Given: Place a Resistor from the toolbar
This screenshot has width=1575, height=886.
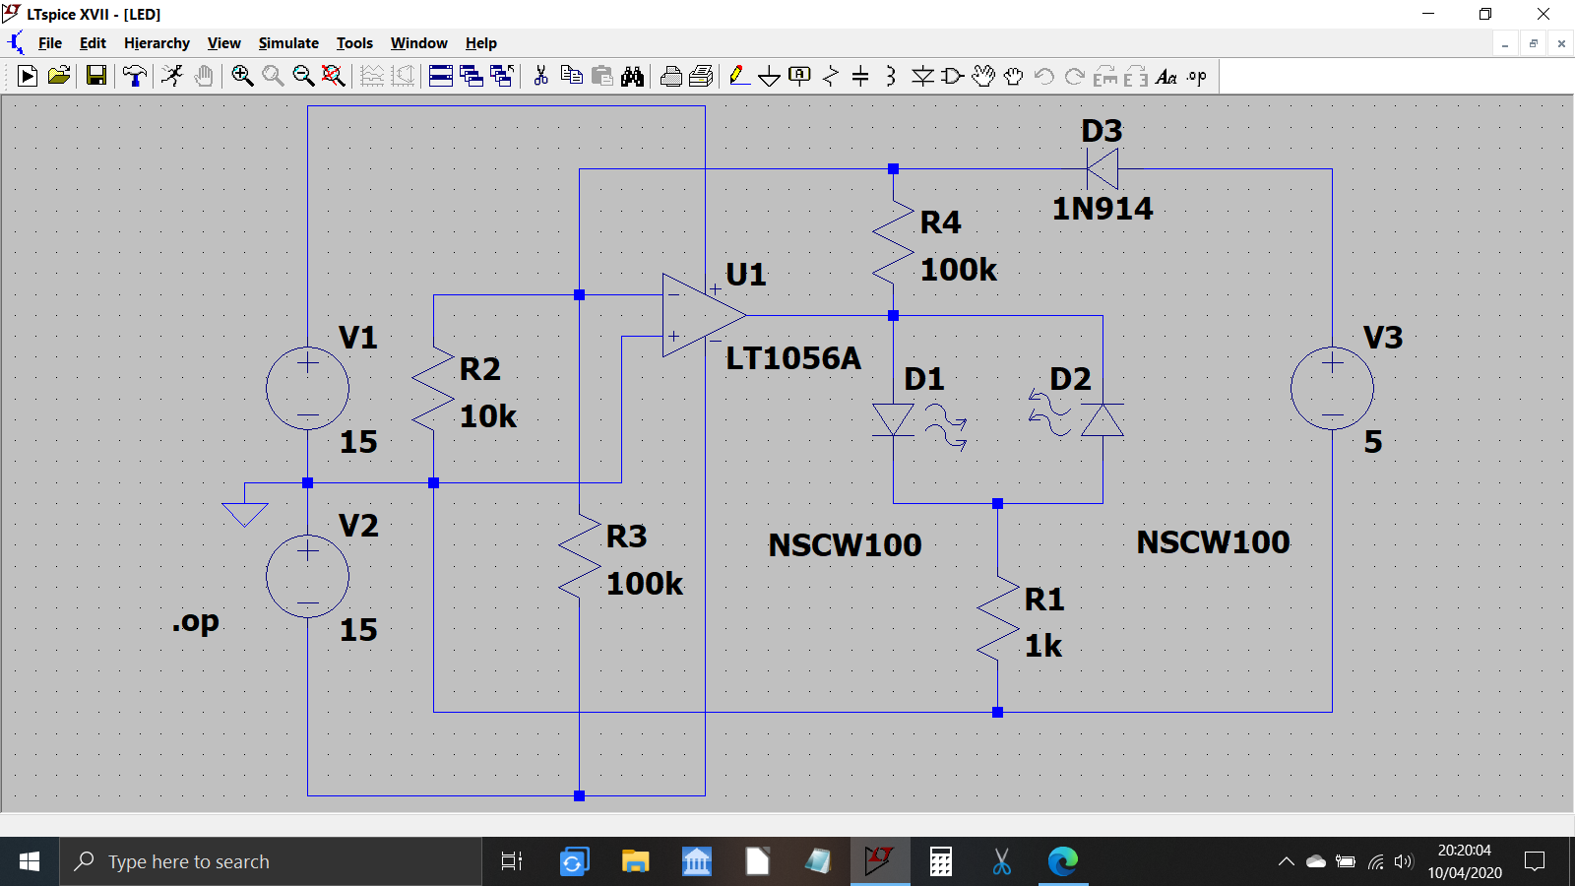Looking at the screenshot, I should [831, 76].
